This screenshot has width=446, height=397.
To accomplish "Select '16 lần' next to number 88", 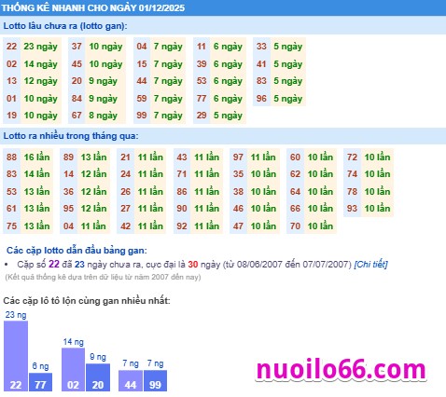I will [x=36, y=157].
